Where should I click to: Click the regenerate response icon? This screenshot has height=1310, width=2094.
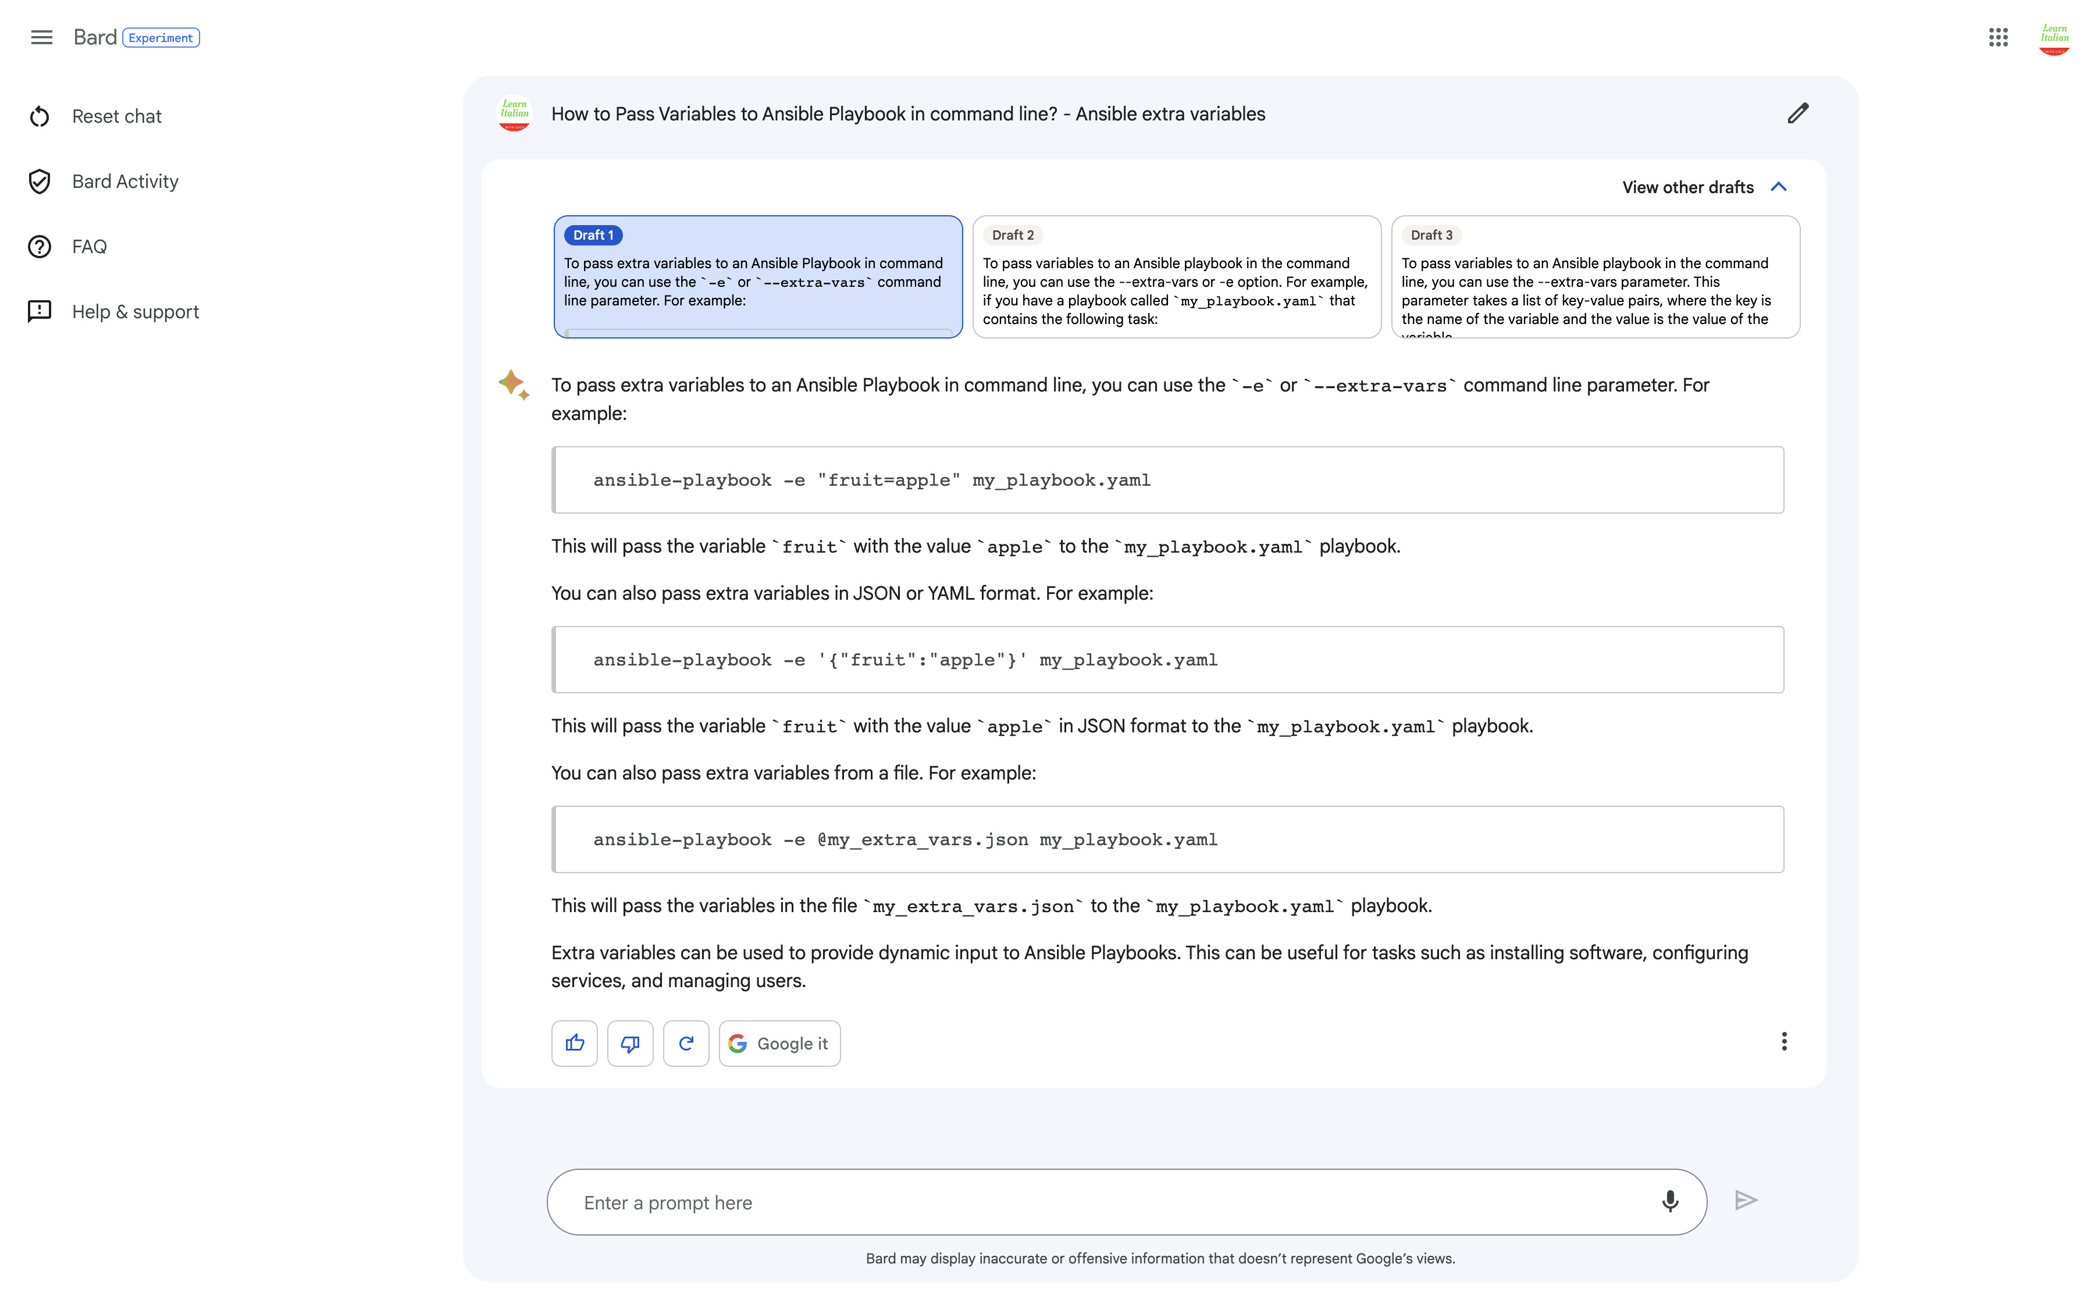point(685,1043)
